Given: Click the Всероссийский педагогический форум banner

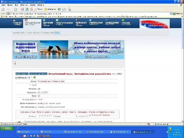Looking at the screenshot, I should (68, 50).
